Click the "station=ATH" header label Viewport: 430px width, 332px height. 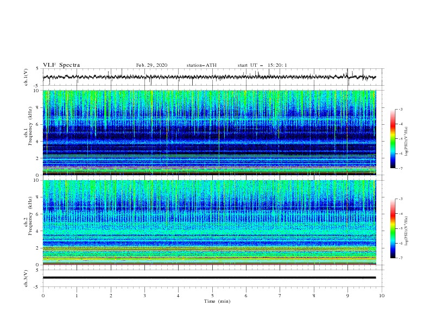tap(201, 65)
